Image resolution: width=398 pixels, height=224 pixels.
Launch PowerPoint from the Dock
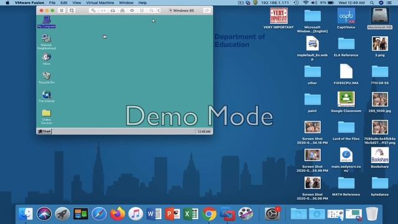172,214
